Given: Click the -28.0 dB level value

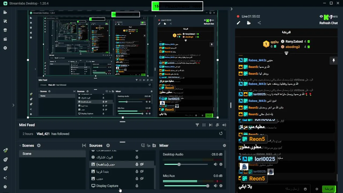Looking at the screenshot, I should pyautogui.click(x=217, y=154).
